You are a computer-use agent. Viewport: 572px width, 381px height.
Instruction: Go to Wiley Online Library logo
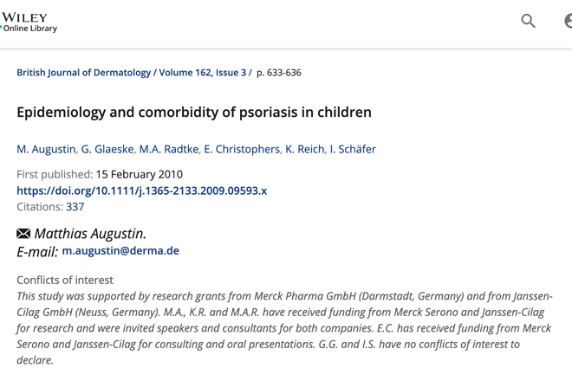coord(29,23)
